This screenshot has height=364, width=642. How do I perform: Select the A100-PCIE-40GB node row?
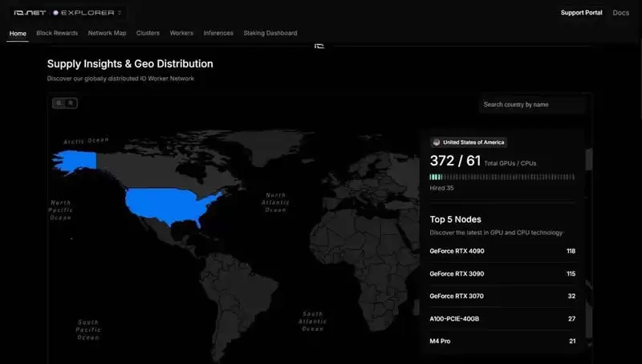(502, 318)
